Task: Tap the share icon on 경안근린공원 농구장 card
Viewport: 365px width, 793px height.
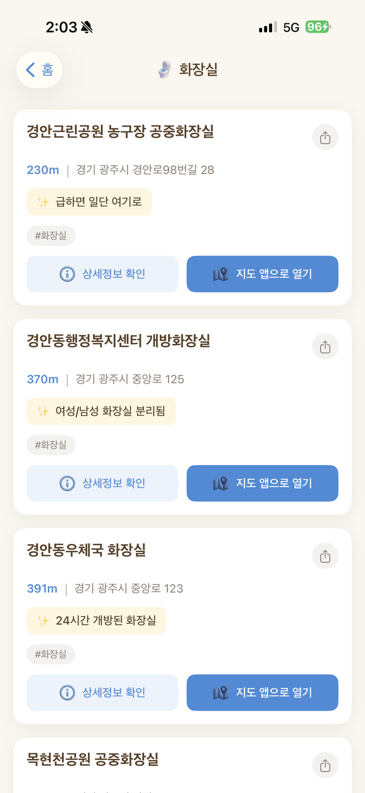Action: pos(325,137)
